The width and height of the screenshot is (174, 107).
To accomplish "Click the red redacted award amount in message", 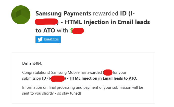I will point(108,73).
